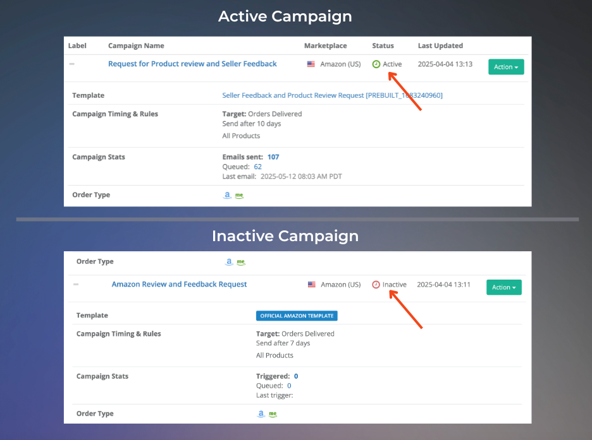Click the date '2025-04-04 13:13'
This screenshot has width=592, height=440.
[445, 64]
